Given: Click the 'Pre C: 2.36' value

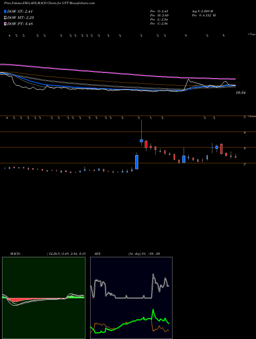Looking at the screenshot, I should coord(159,24).
